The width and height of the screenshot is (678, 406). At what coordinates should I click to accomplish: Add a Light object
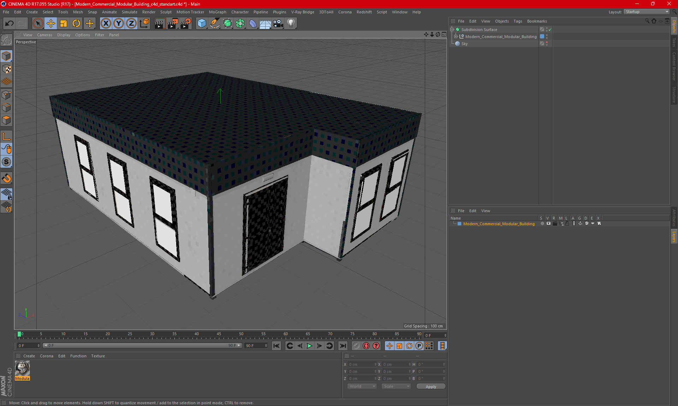click(291, 24)
